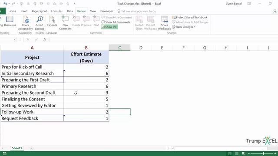Click into the formula bar

pos(163,39)
